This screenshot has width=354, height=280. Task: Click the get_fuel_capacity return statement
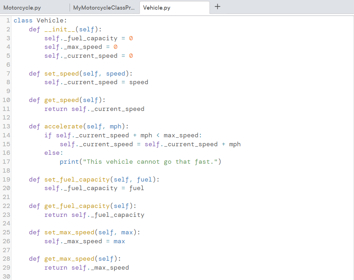[94, 215]
